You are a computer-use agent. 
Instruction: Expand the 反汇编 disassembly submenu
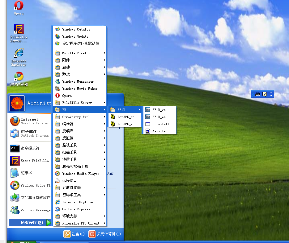pyautogui.click(x=80, y=138)
